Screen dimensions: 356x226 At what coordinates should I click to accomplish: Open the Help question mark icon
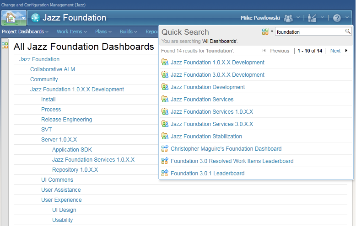tap(337, 18)
